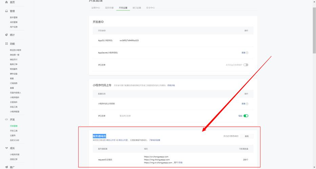Click the 开发 code brackets icon
The image size is (316, 169).
click(6, 120)
